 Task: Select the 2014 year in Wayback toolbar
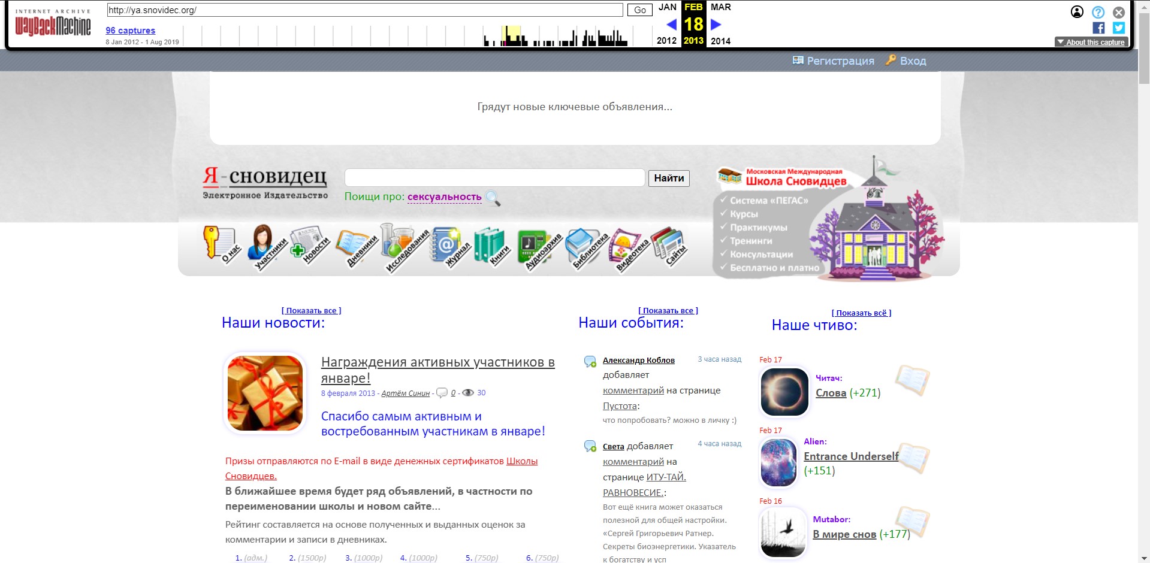(x=720, y=41)
